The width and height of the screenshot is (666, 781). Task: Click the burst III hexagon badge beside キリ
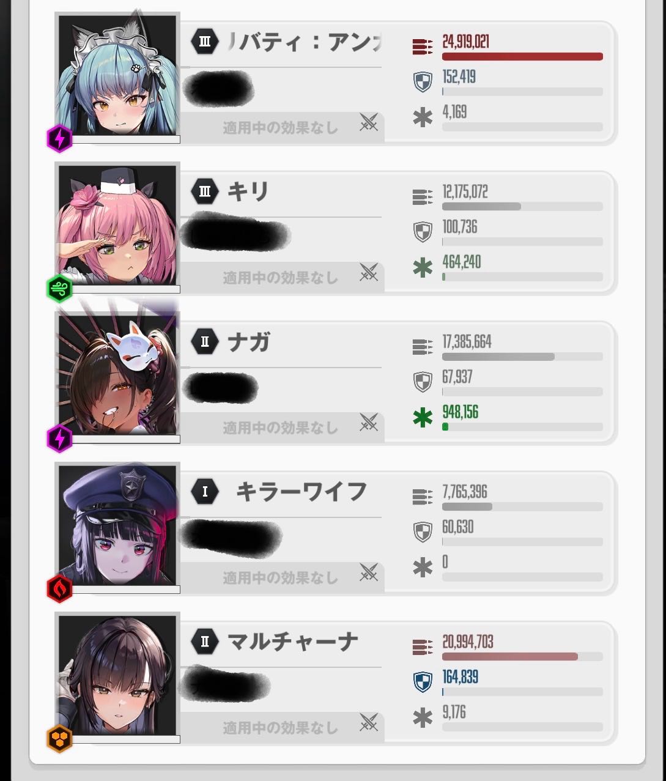[x=205, y=191]
